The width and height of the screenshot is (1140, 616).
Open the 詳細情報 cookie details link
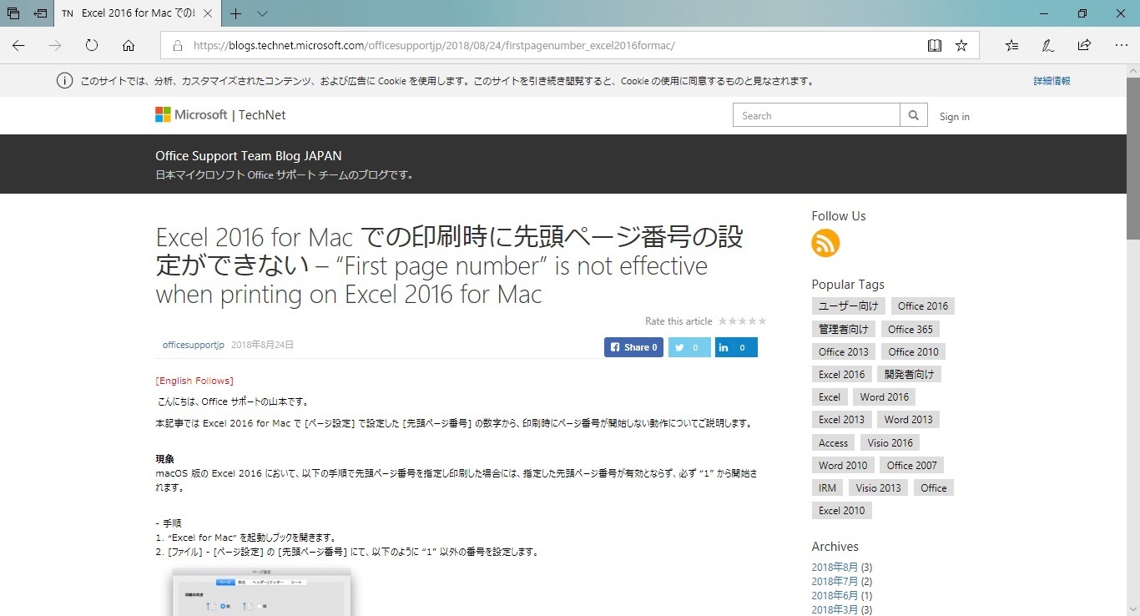click(1052, 81)
